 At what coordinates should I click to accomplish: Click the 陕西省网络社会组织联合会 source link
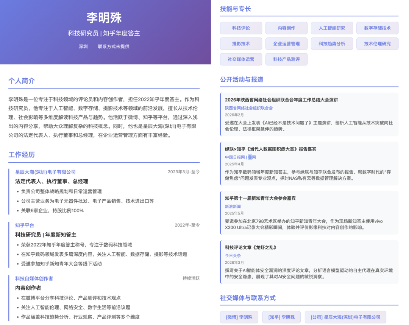coord(249,108)
